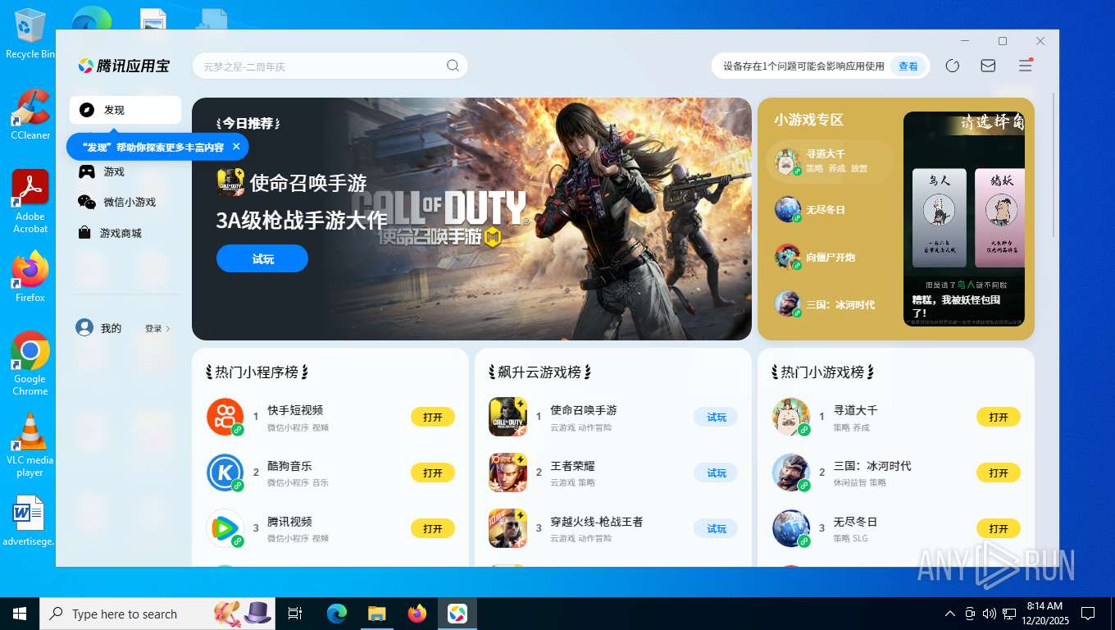Click 寻道大千 icon in 热门小游戏榜

click(791, 417)
